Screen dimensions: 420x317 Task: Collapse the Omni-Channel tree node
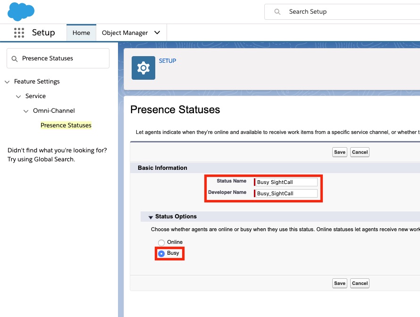click(x=25, y=111)
